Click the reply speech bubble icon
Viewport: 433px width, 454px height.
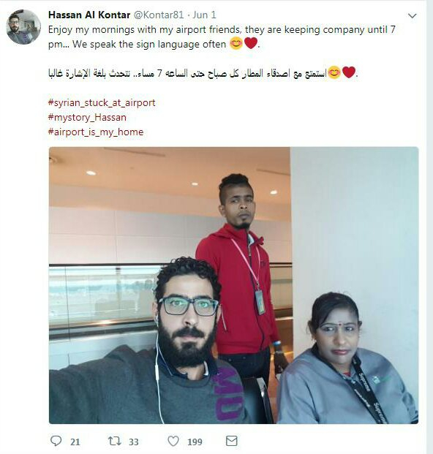(x=56, y=441)
